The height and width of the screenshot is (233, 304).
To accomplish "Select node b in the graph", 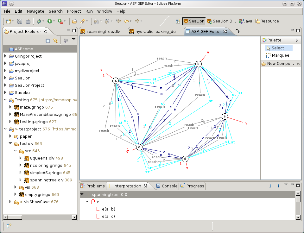I will pyautogui.click(x=198, y=64).
